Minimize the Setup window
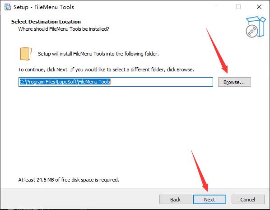The image size is (270, 210). [x=218, y=7]
